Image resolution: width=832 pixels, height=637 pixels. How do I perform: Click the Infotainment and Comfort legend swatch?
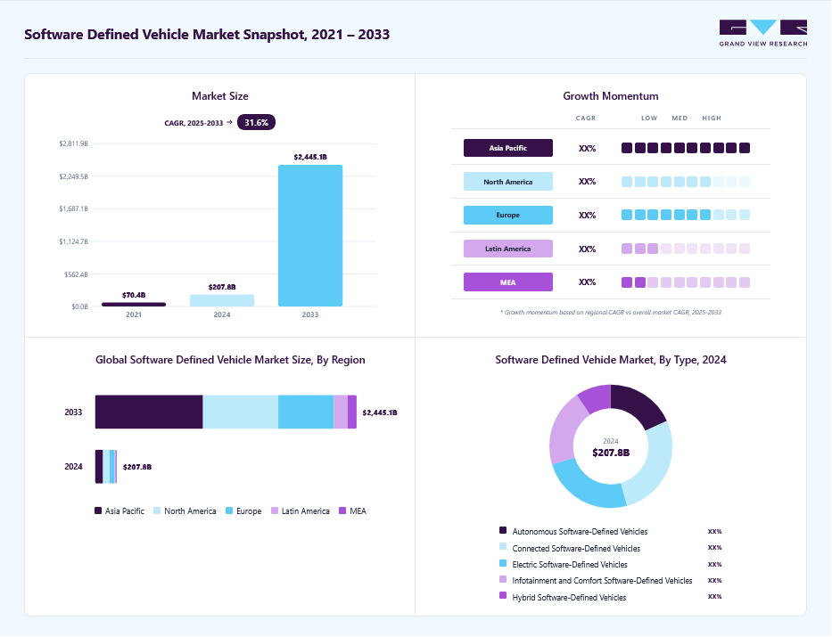click(x=503, y=579)
